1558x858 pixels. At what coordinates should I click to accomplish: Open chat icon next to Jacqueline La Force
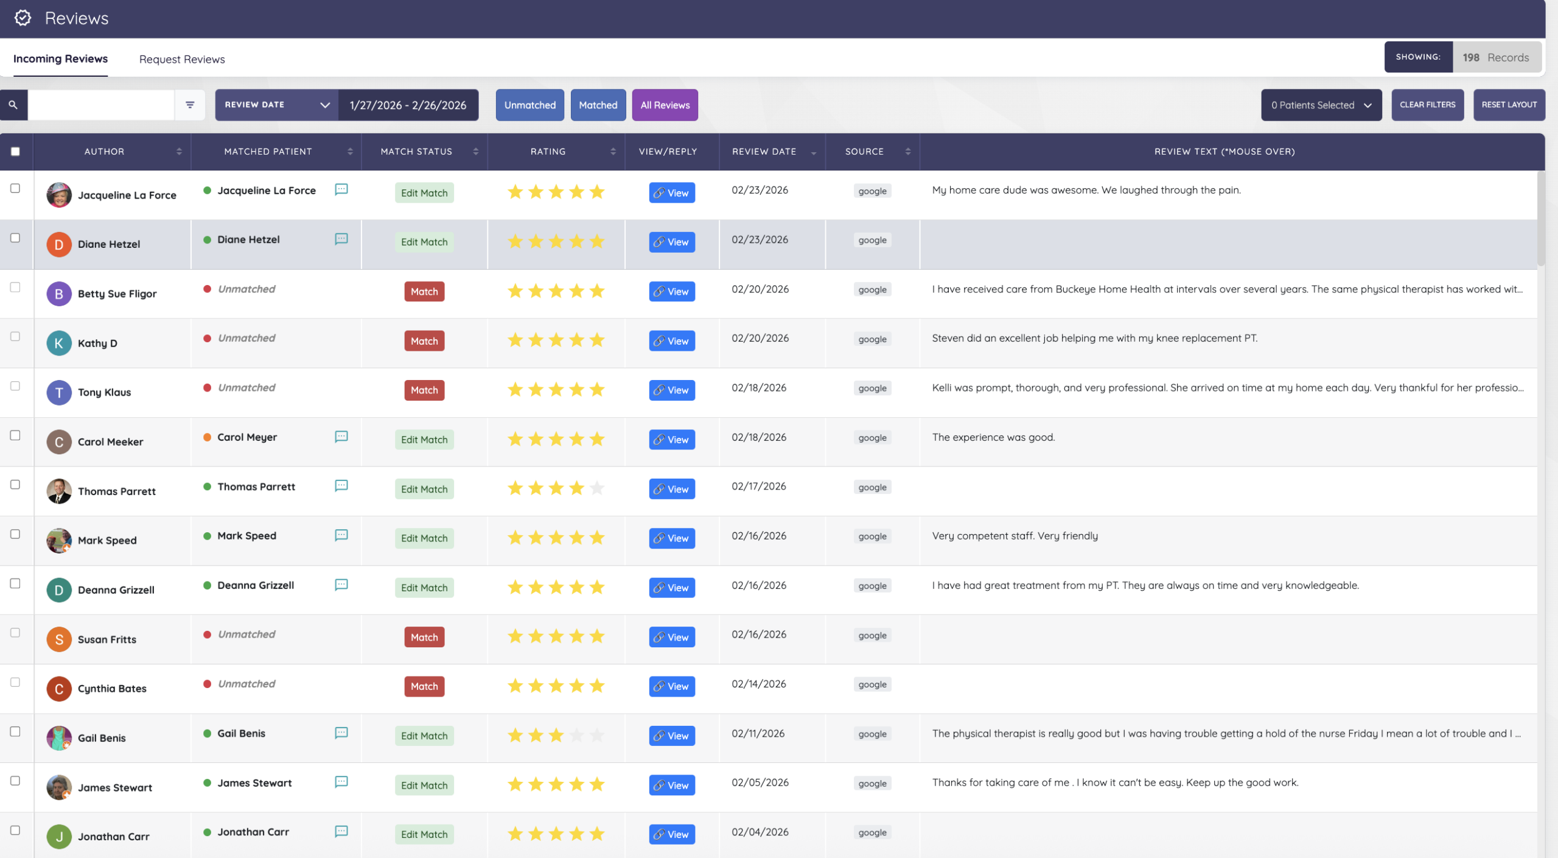[x=341, y=189]
